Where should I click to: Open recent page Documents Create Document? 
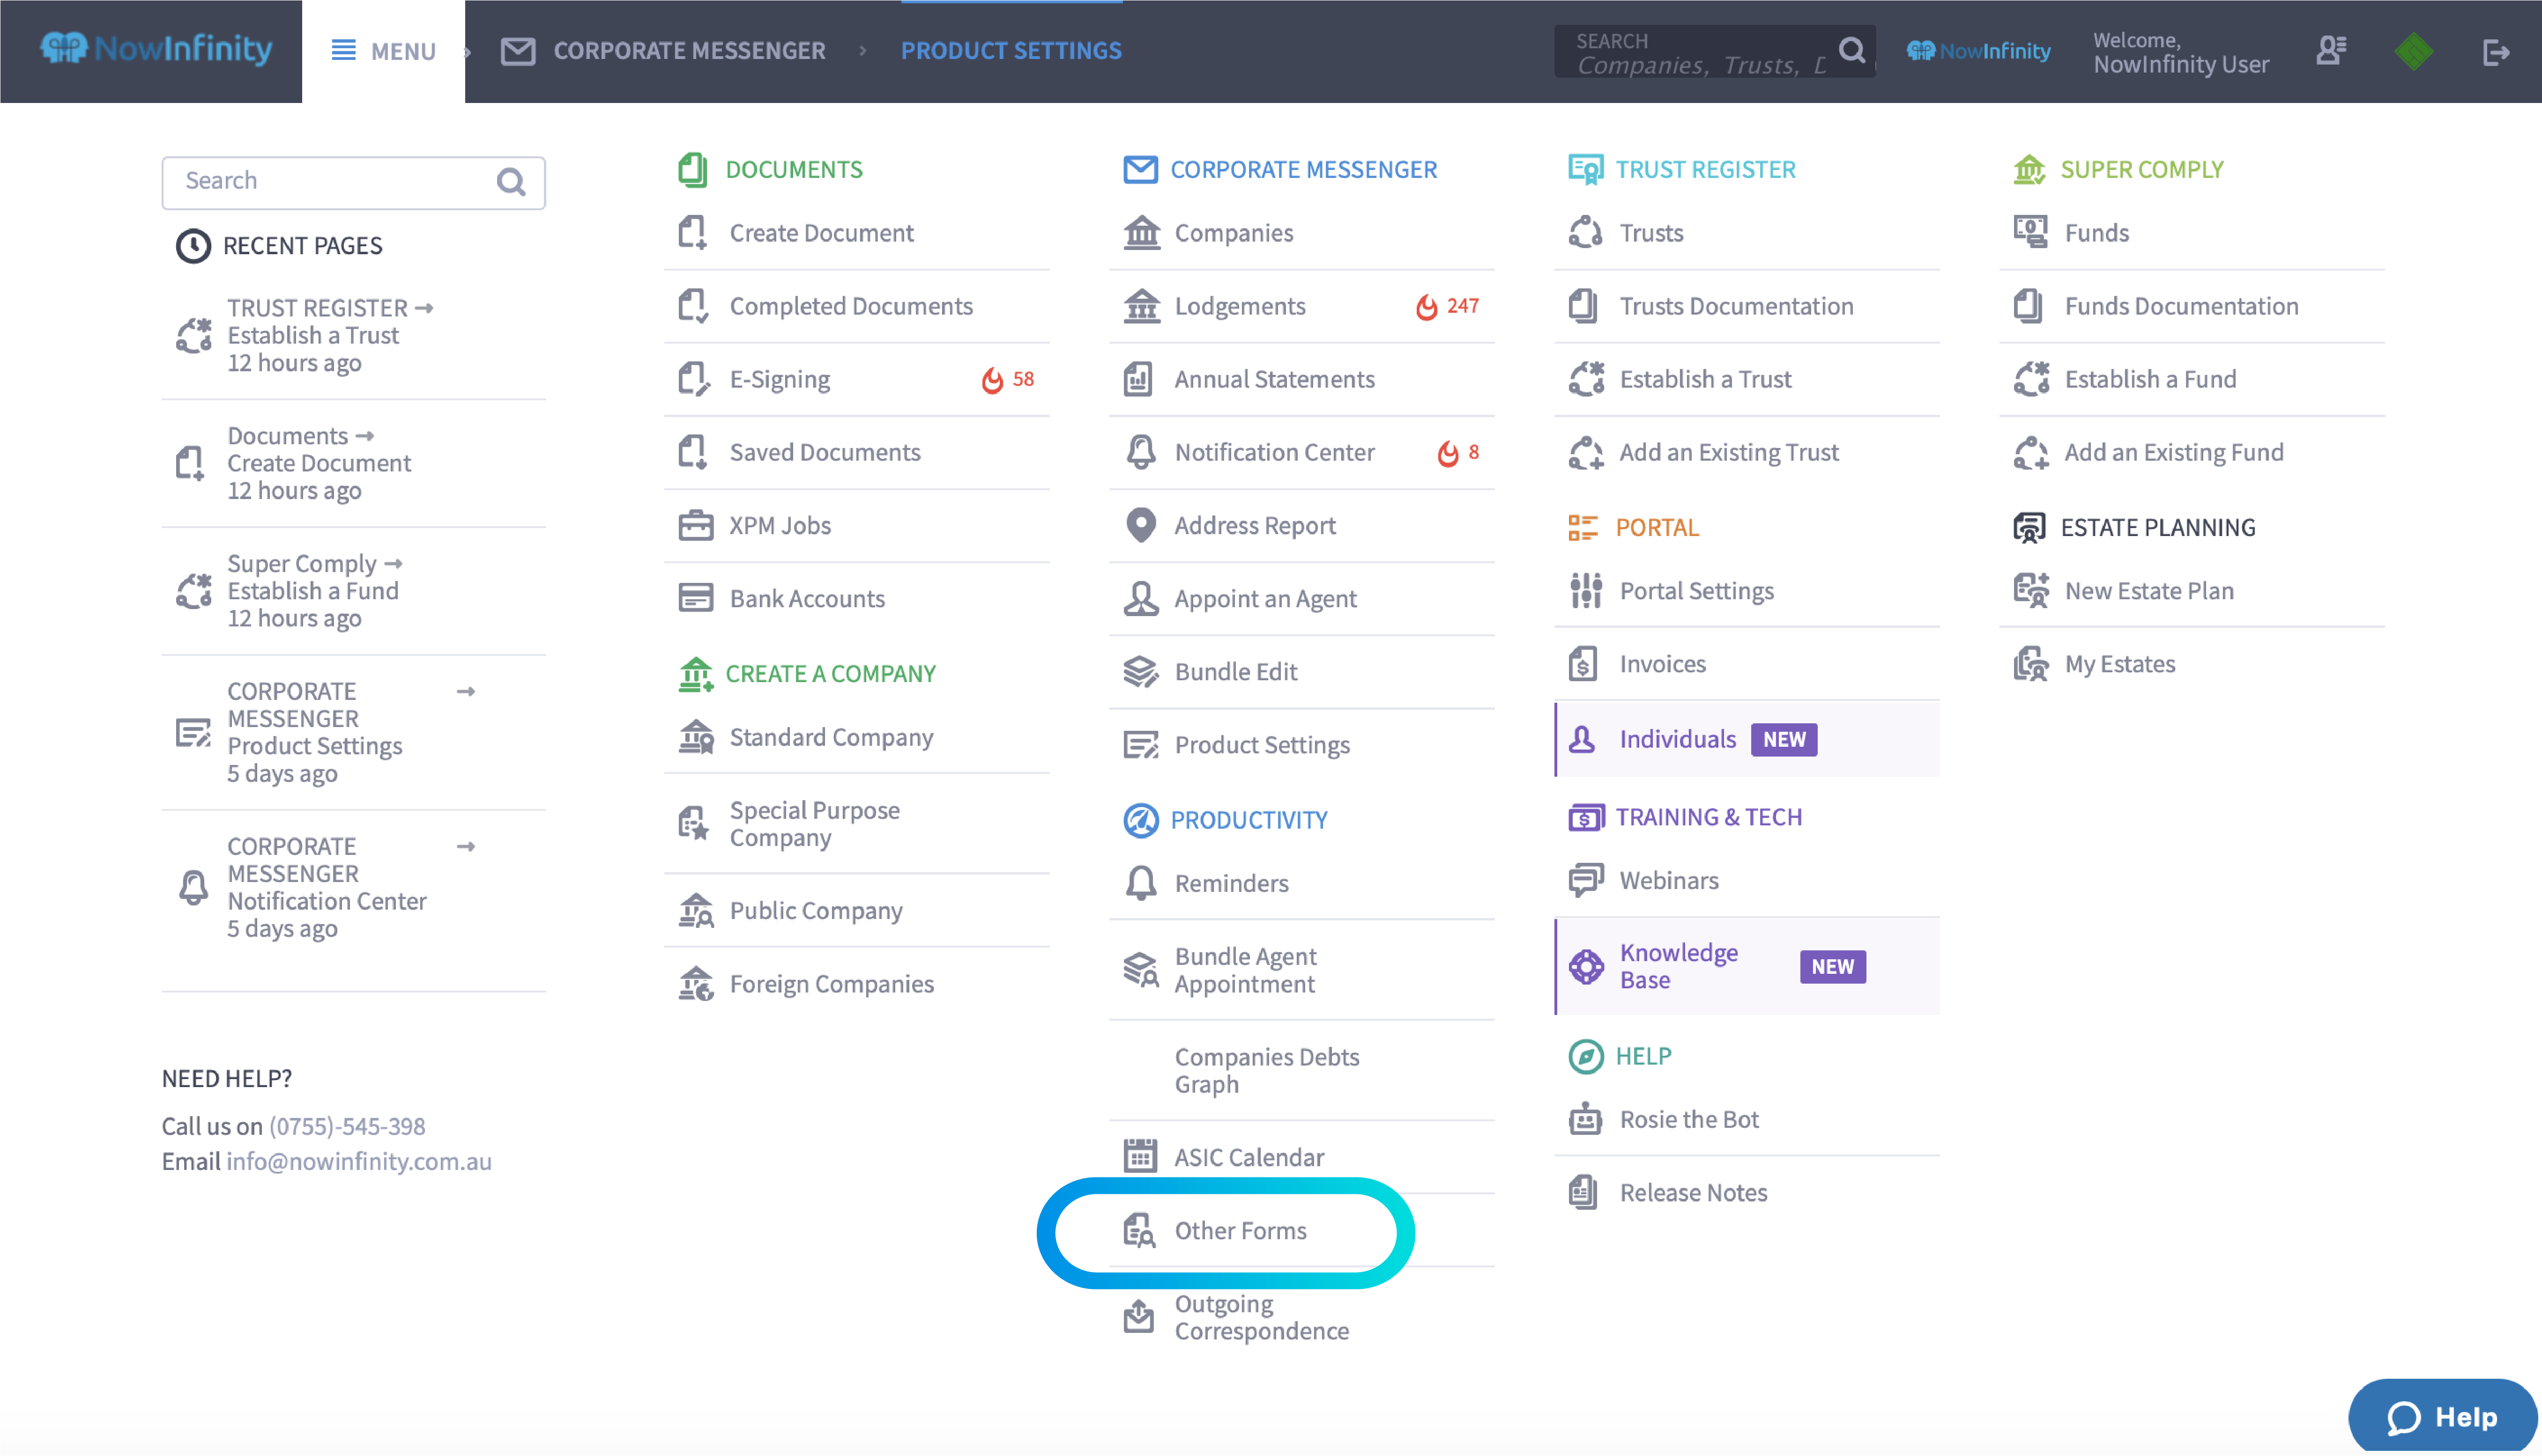(x=353, y=463)
